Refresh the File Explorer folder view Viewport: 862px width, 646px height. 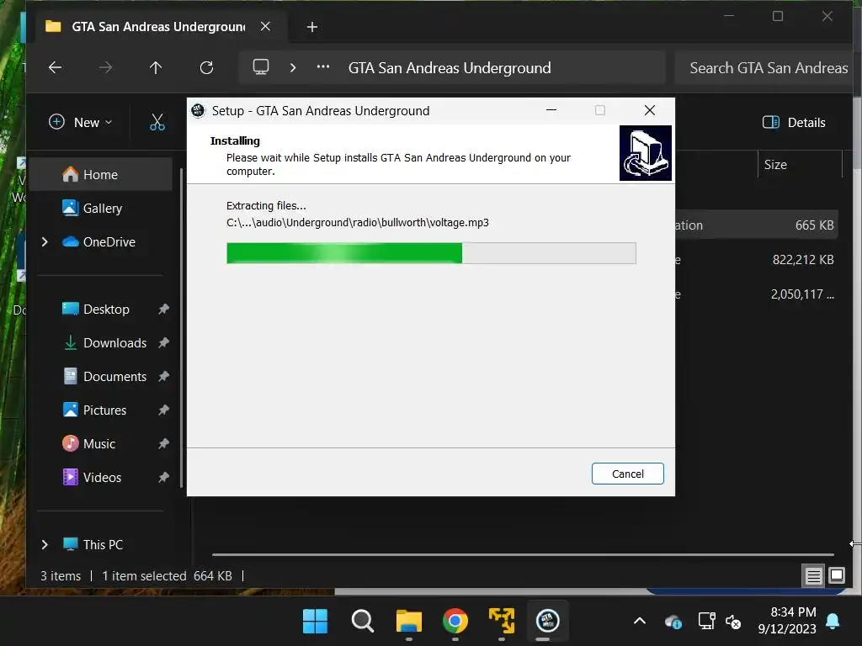point(206,67)
